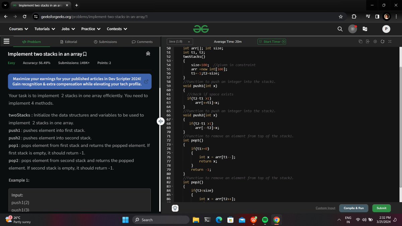Collapse code fold arrow at line 67
The height and width of the screenshot is (226, 402).
coord(172,120)
